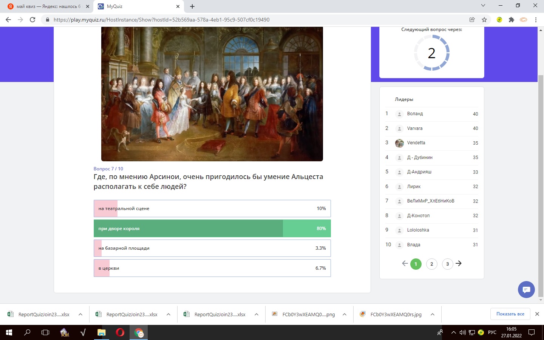Open File Explorer from taskbar
544x340 pixels.
click(x=102, y=332)
